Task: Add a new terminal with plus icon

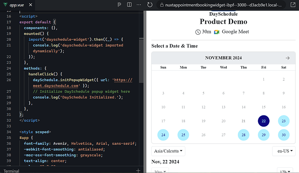Action: point(138,170)
